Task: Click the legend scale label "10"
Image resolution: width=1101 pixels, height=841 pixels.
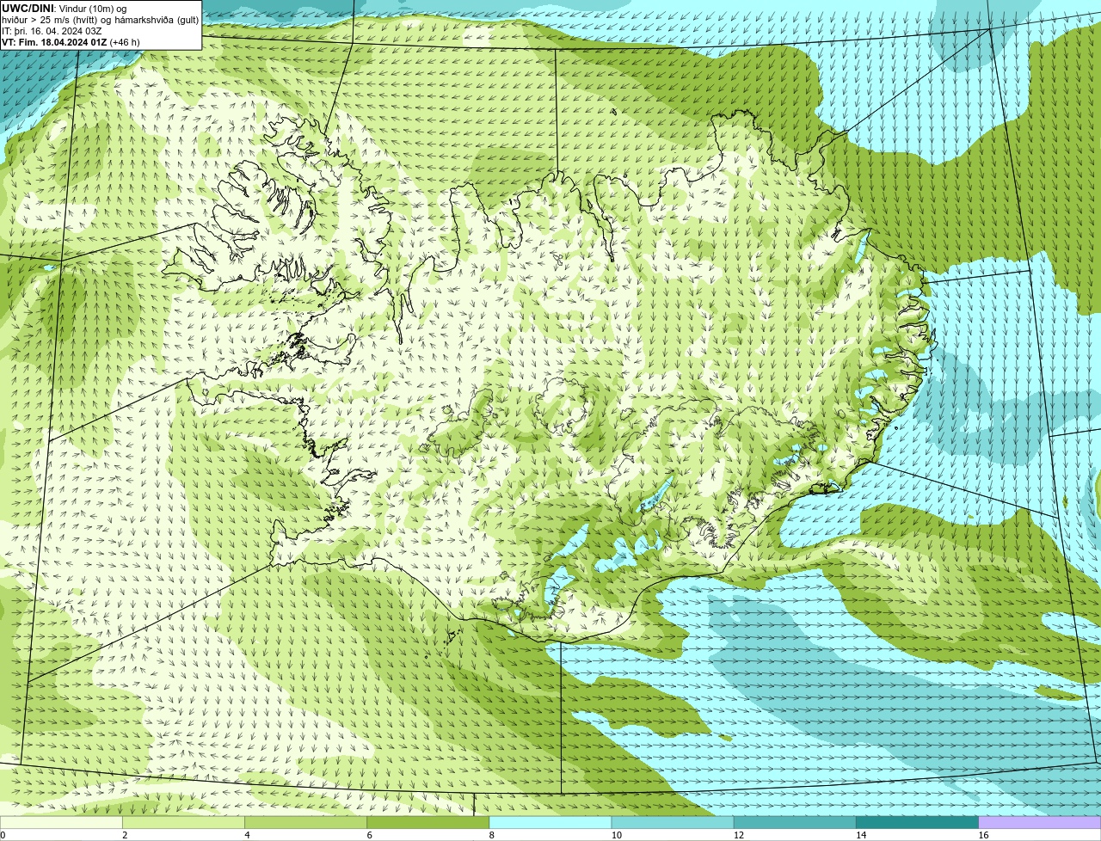Action: click(x=617, y=835)
